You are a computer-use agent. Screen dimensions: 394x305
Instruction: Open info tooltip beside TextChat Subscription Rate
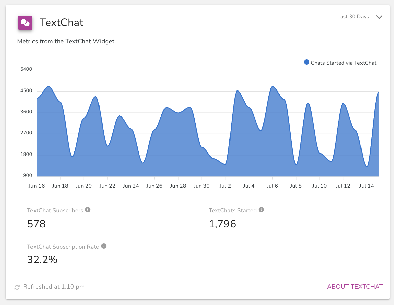[x=104, y=246]
